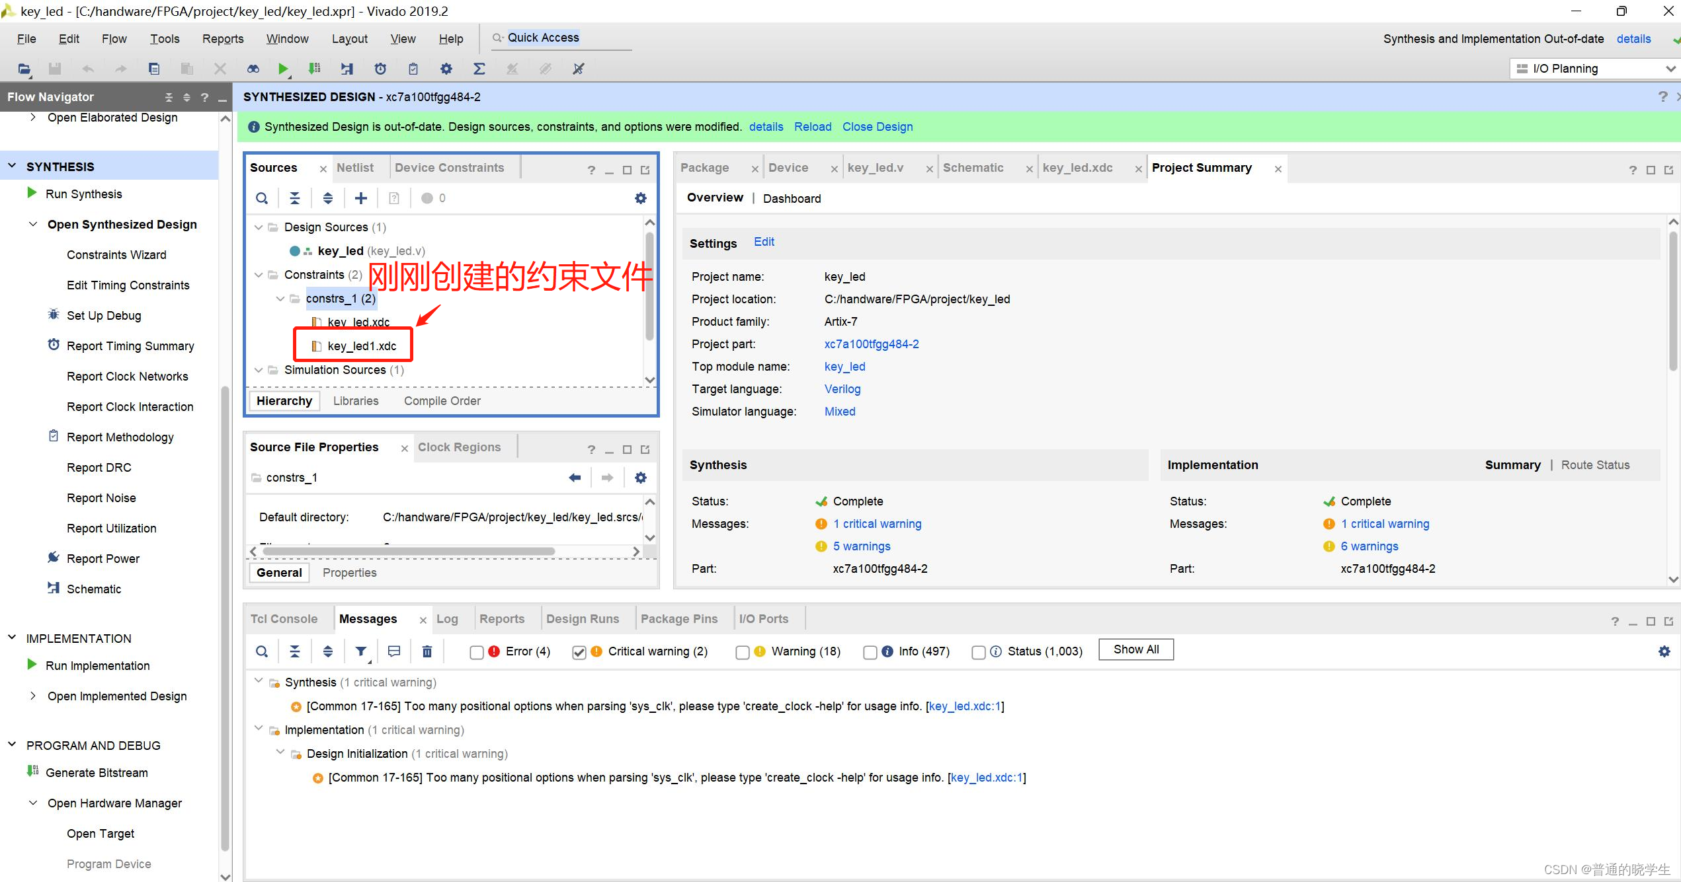Screen dimensions: 1681x882
Task: Switch to the Netlist tab
Action: click(355, 168)
